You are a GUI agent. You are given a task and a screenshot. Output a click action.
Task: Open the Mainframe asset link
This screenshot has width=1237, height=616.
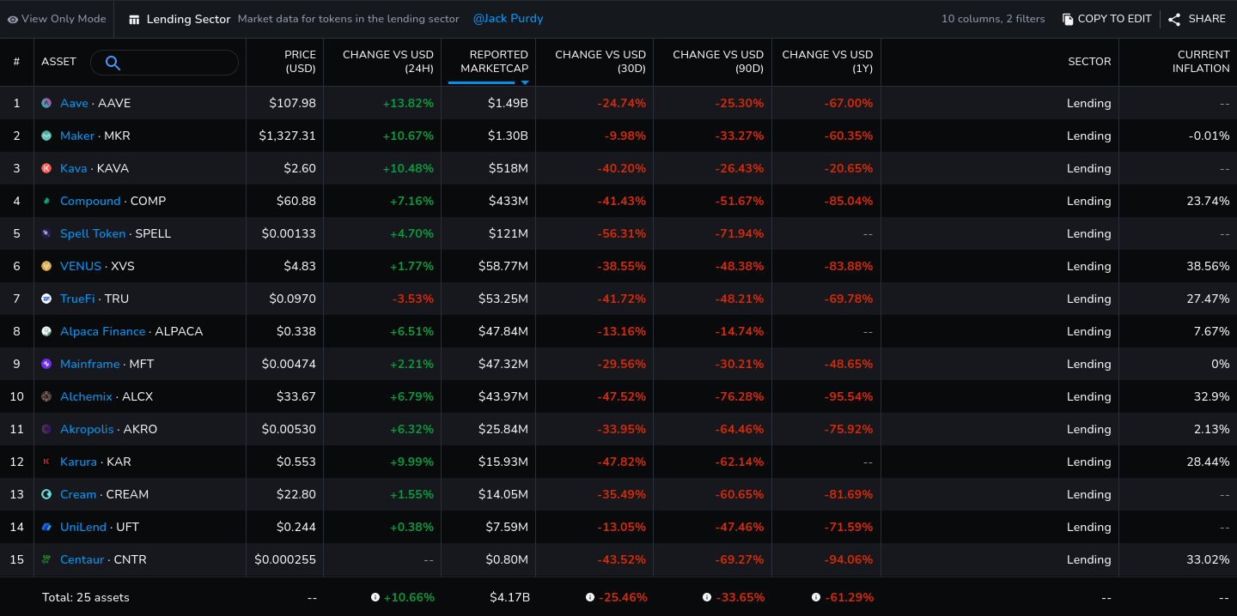[x=90, y=364]
